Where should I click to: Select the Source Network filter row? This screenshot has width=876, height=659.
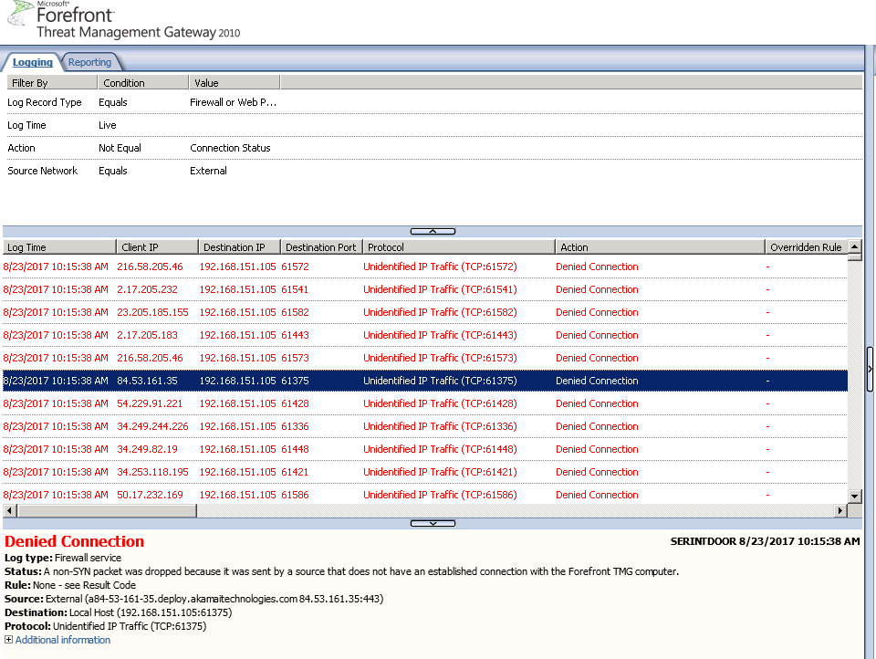click(x=43, y=171)
